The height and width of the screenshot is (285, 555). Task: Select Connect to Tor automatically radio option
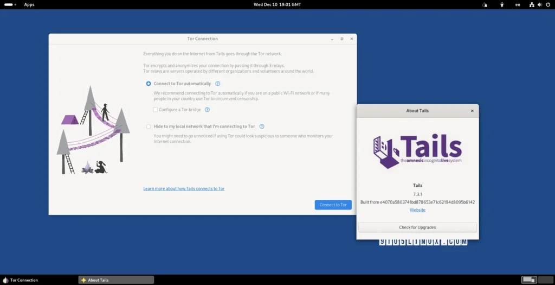coord(149,84)
